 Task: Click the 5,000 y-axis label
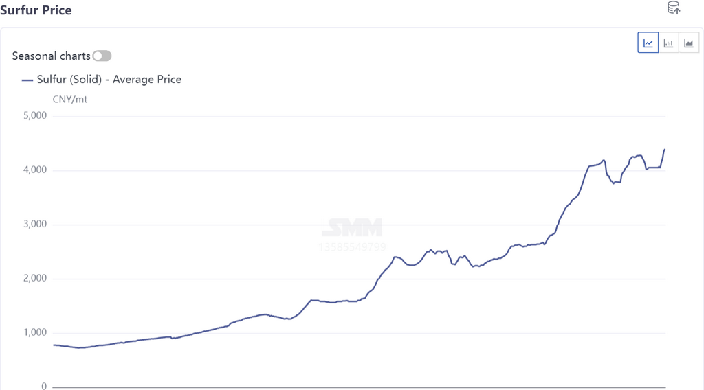[35, 115]
